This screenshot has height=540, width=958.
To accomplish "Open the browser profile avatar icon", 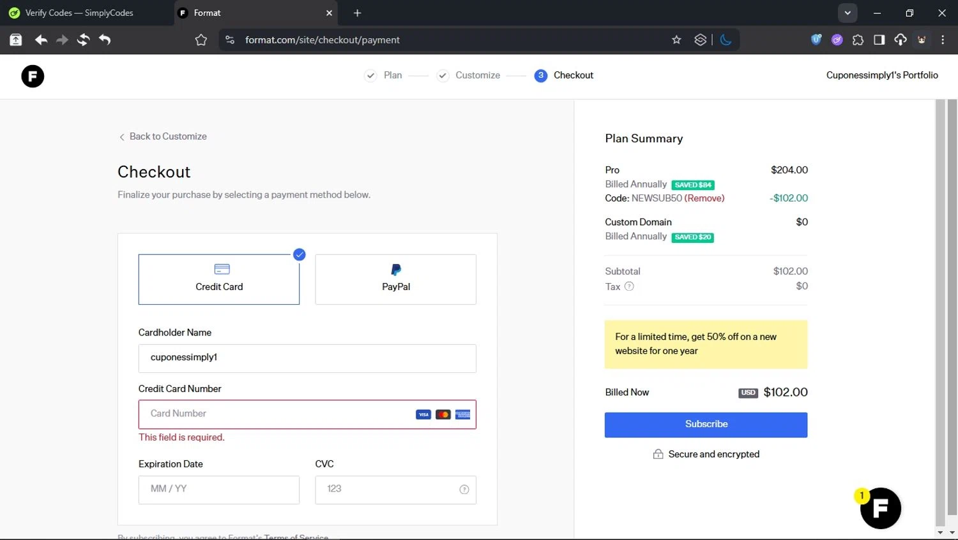I will (x=922, y=40).
